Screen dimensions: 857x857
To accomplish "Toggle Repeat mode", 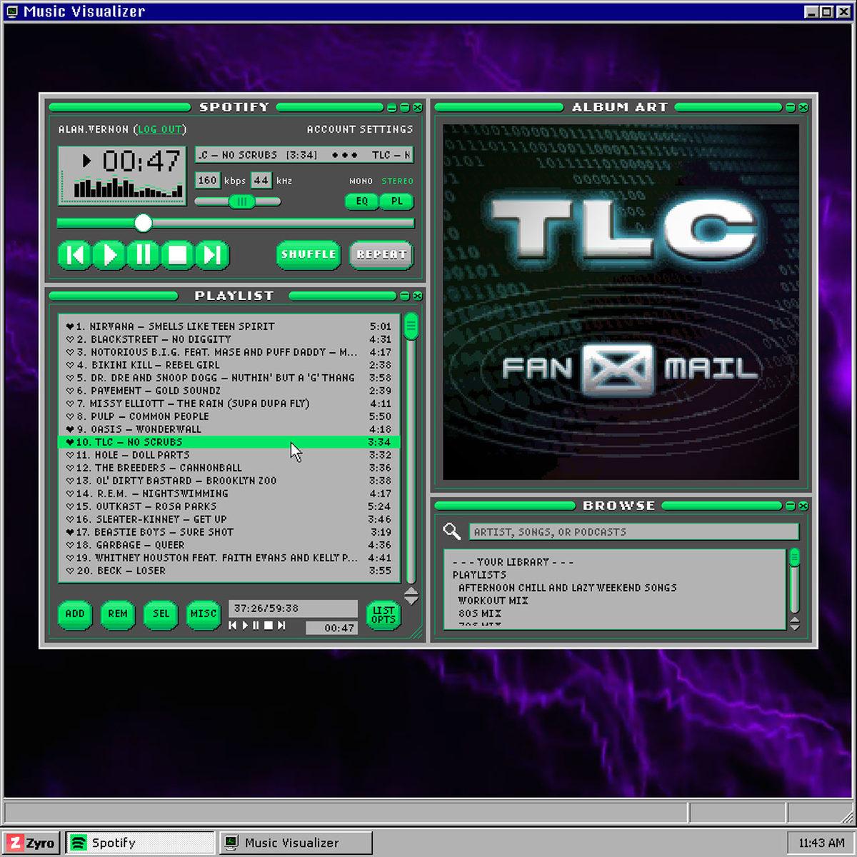I will [x=381, y=255].
